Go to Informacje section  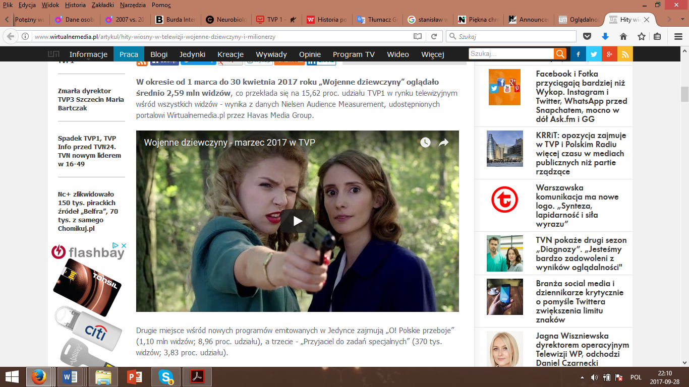88,54
